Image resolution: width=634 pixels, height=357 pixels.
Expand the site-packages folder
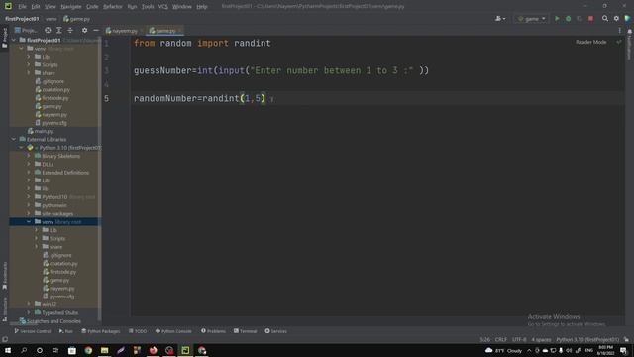29,214
